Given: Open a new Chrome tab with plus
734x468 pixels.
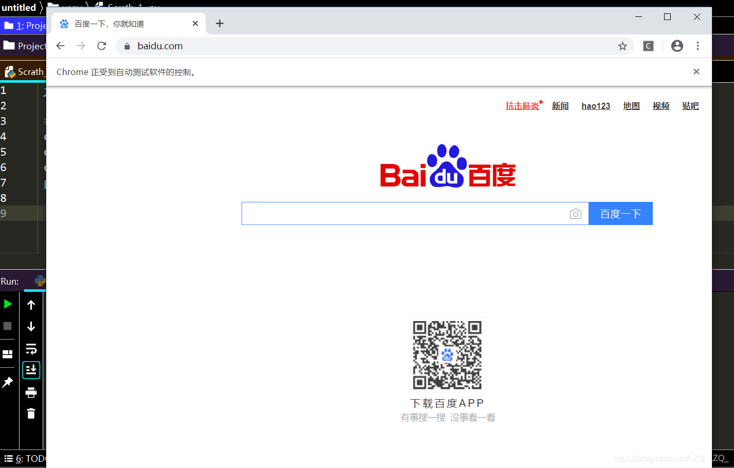Looking at the screenshot, I should 219,24.
